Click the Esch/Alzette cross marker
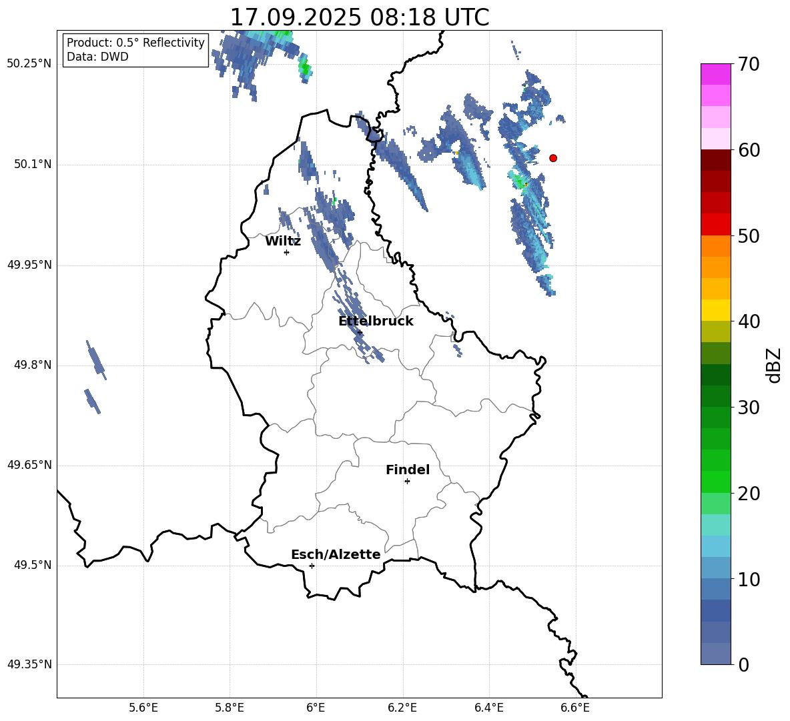Image resolution: width=790 pixels, height=721 pixels. [312, 566]
